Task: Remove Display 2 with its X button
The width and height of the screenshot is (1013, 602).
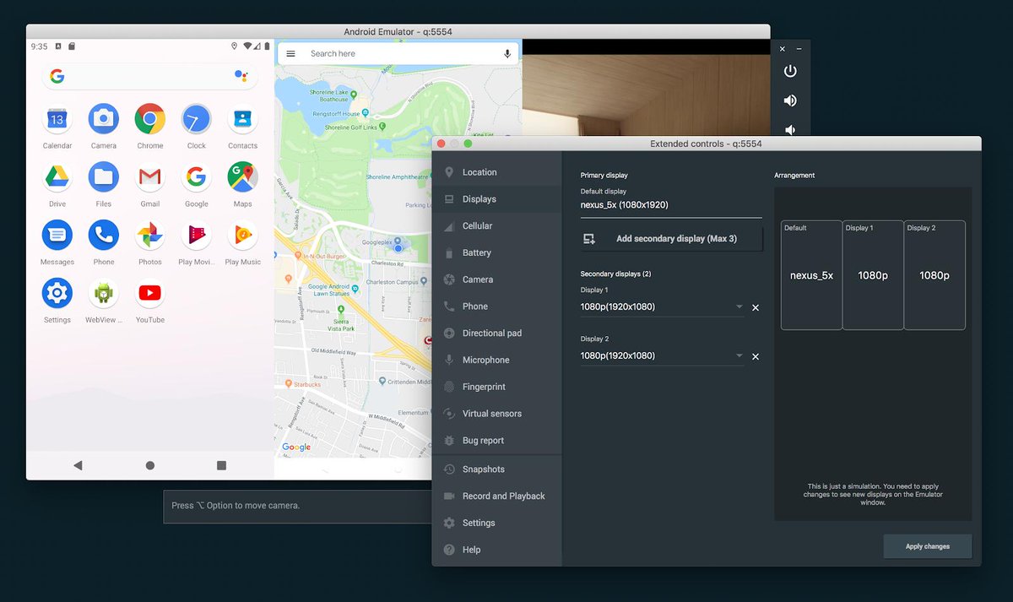Action: [755, 355]
